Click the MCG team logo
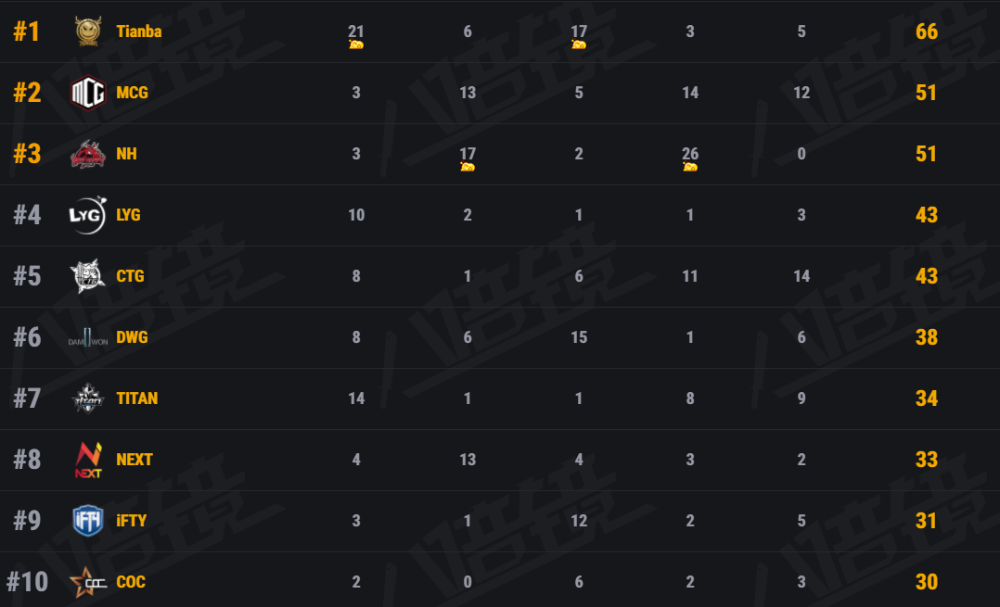Viewport: 1000px width, 607px height. coord(88,93)
